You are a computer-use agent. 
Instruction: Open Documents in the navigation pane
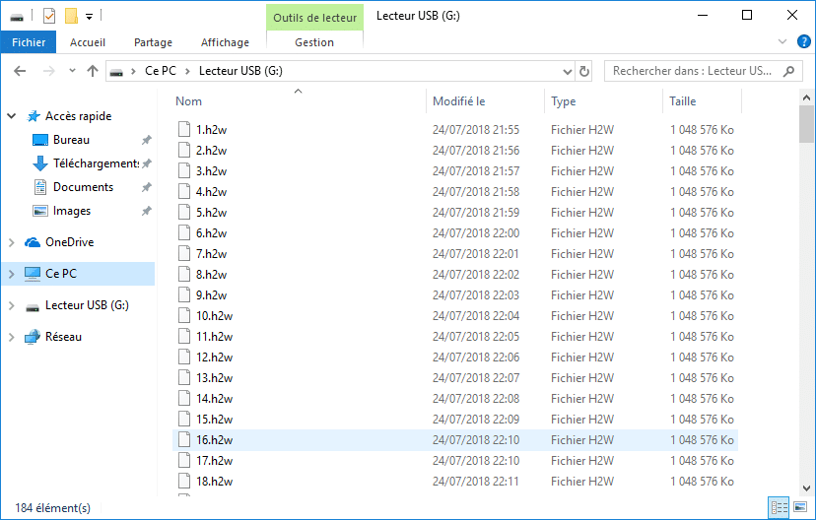pos(83,187)
